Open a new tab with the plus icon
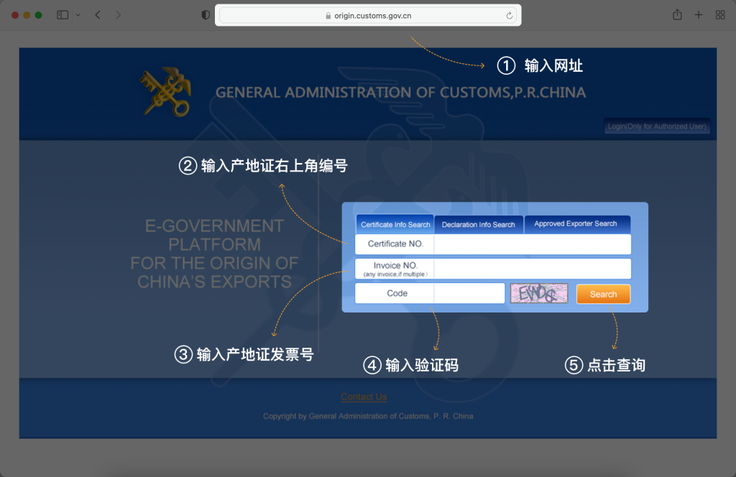Screen dimensions: 736x477 [699, 15]
